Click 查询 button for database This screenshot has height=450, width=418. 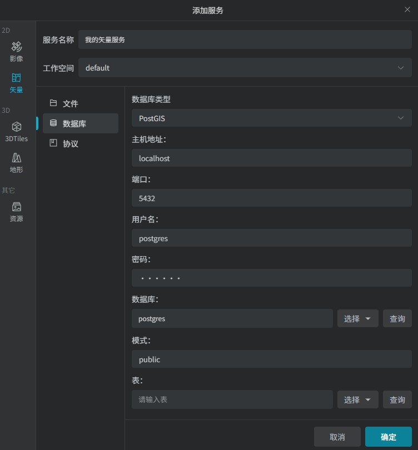[397, 319]
